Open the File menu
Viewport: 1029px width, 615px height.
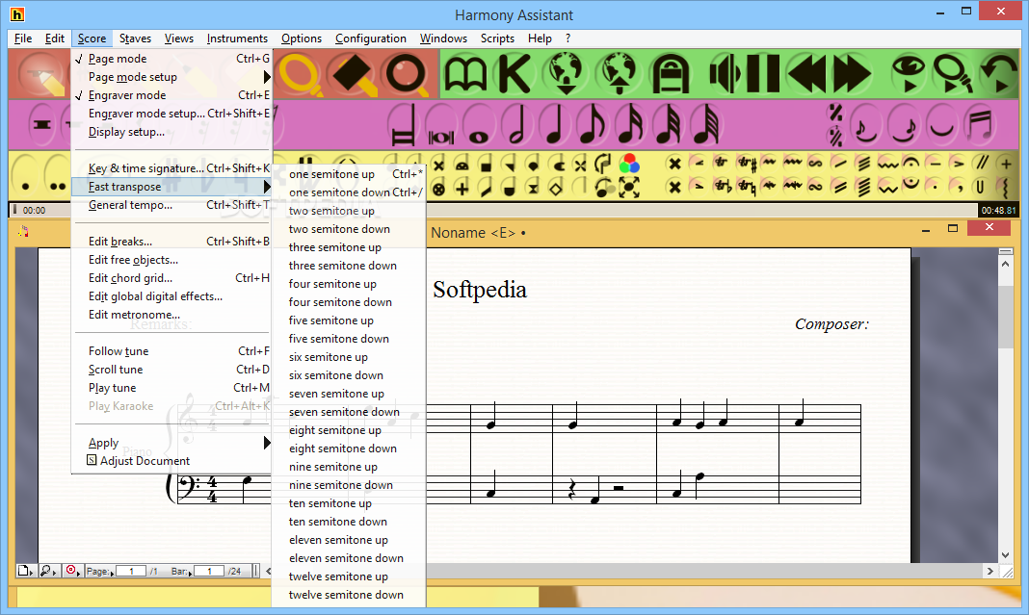23,38
